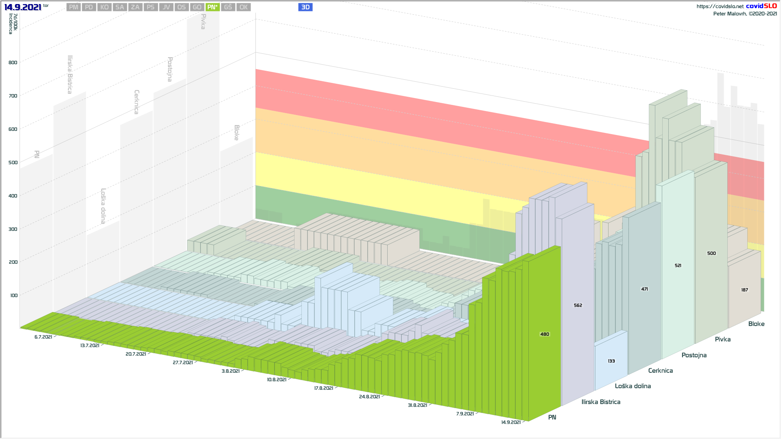Click the Postojna bar labeled 521
This screenshot has width=781, height=439.
point(678,265)
